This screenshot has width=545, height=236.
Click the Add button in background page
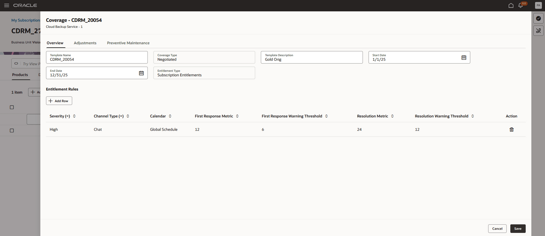[34, 92]
